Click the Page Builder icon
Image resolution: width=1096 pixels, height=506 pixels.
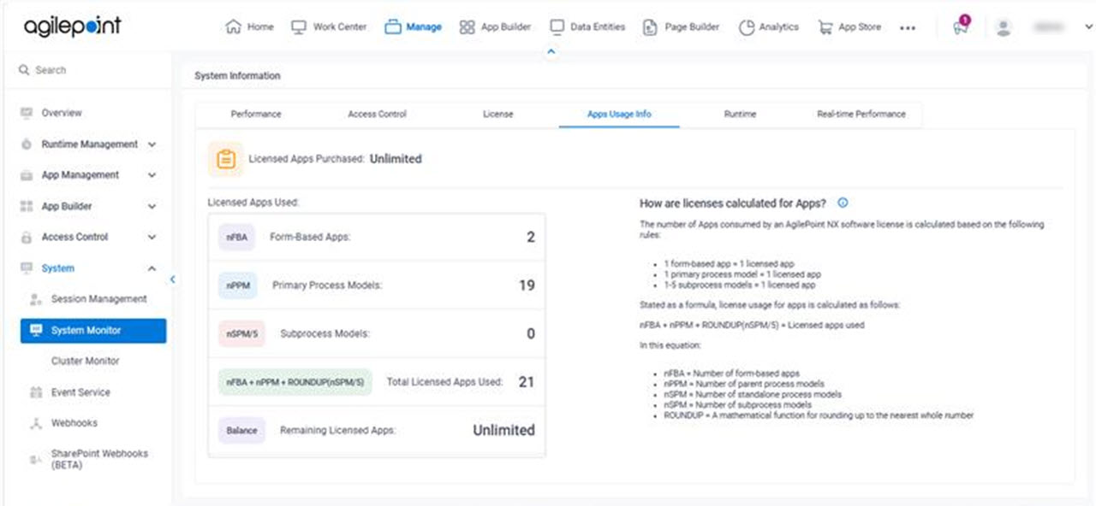pos(651,27)
